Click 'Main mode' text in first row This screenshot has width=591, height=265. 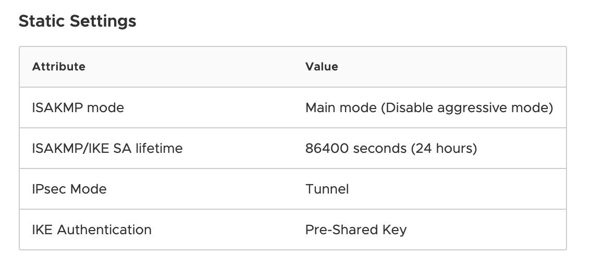[341, 107]
